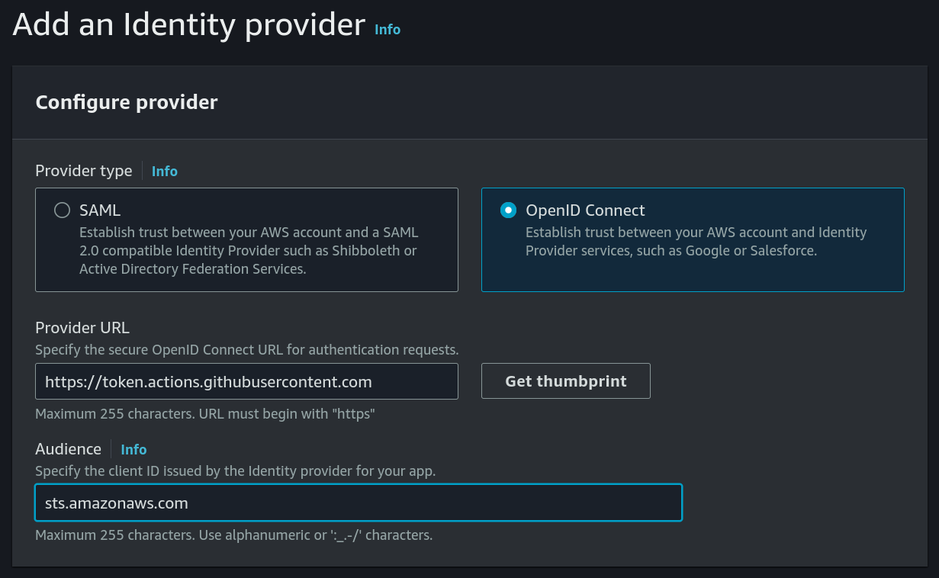
Task: Click the "Provider type" field label
Action: (x=84, y=171)
